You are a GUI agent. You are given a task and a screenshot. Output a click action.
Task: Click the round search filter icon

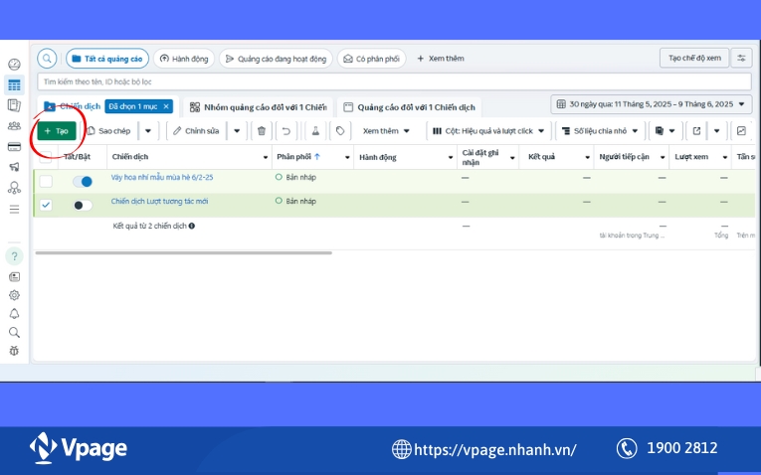click(x=47, y=59)
